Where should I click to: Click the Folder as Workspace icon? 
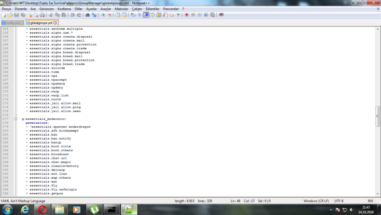pyautogui.click(x=172, y=15)
